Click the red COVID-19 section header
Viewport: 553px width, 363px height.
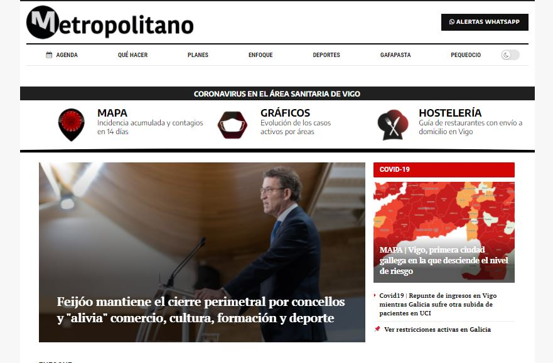coord(444,170)
